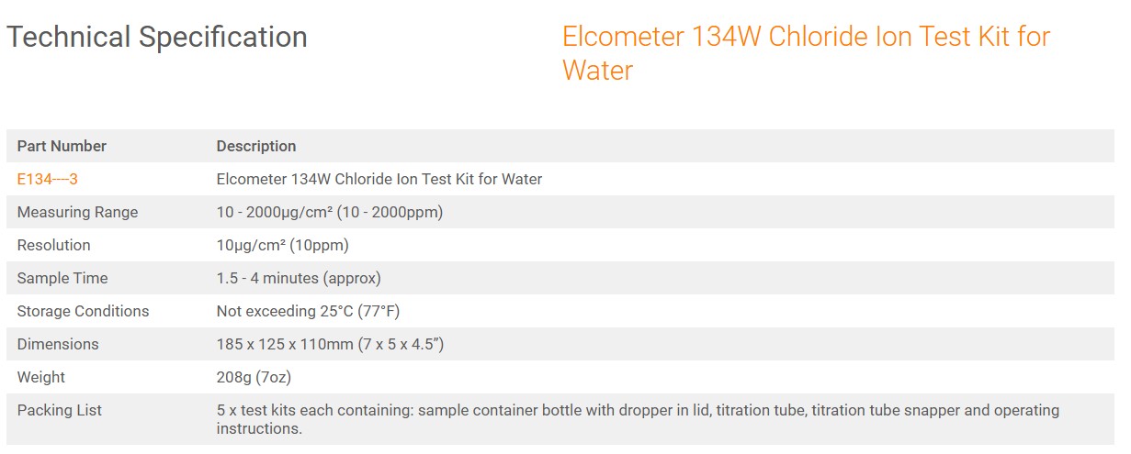
Task: Select the Sample Time row label
Action: click(x=62, y=278)
